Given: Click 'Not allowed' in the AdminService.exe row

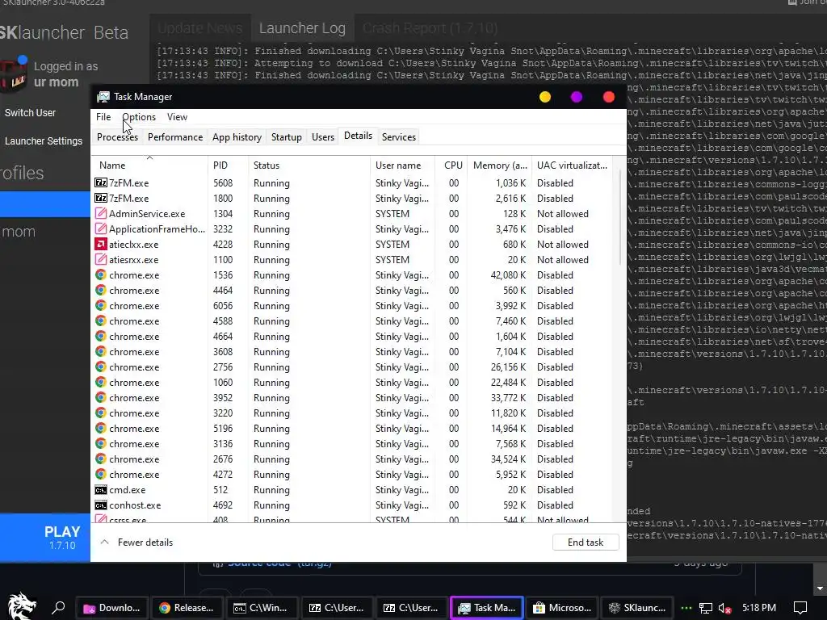Looking at the screenshot, I should coord(563,213).
